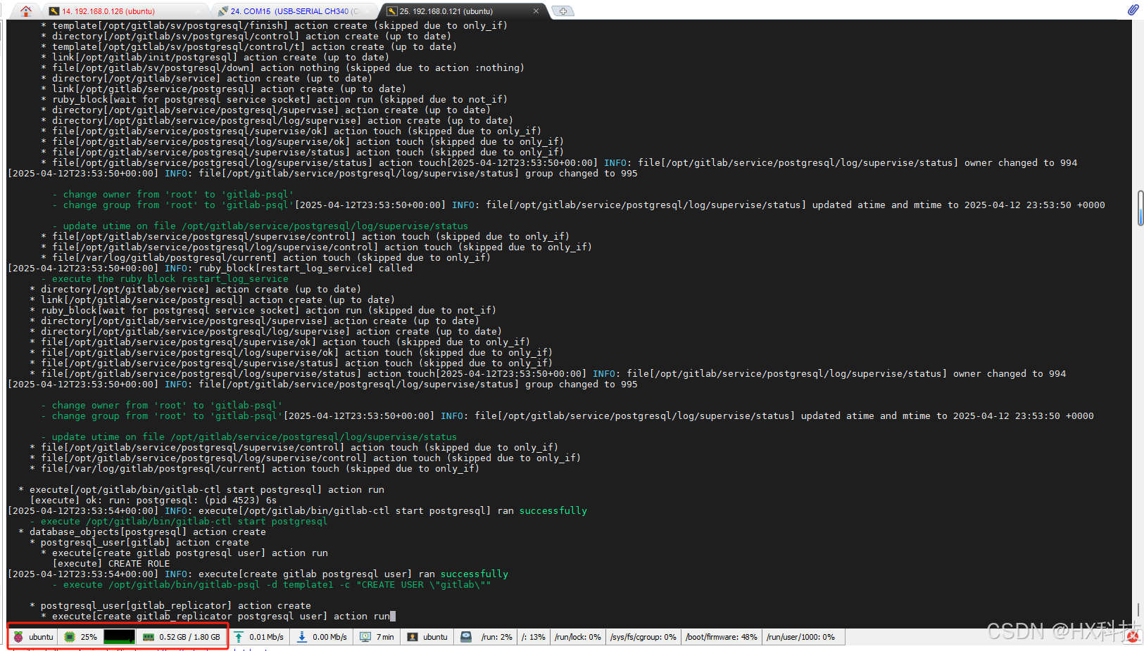Click the download speed arrow icon
This screenshot has height=651, width=1144.
click(302, 637)
